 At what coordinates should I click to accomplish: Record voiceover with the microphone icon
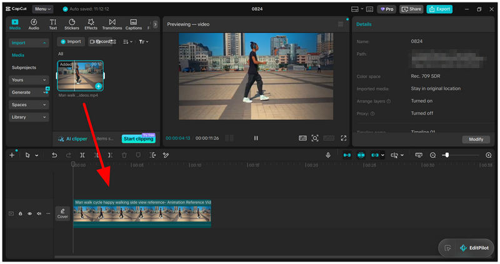click(327, 155)
